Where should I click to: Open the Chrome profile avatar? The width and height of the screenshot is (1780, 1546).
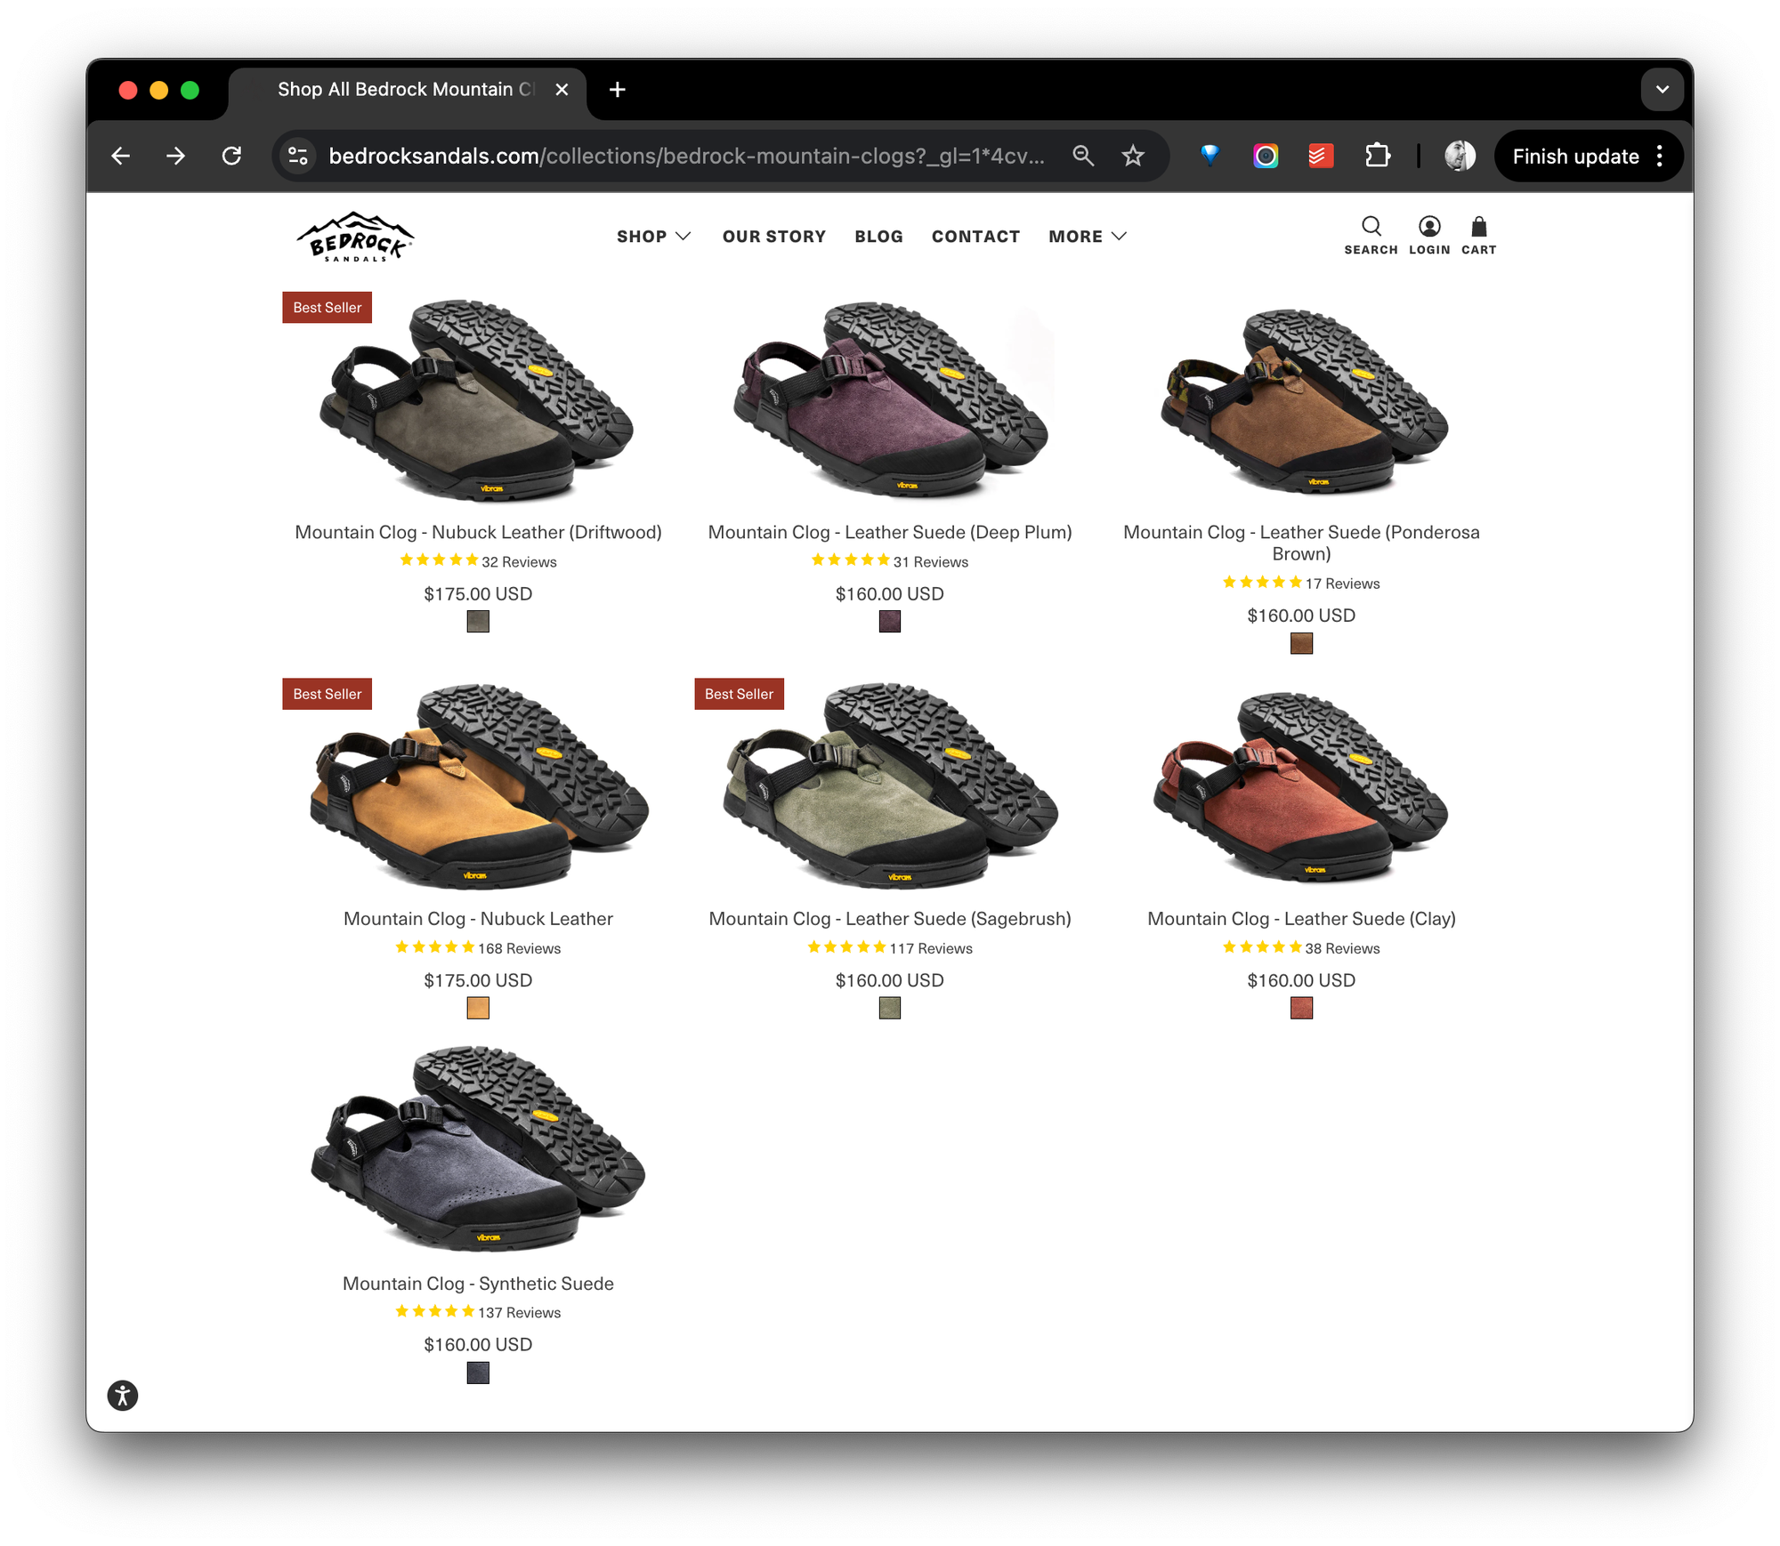coord(1460,157)
